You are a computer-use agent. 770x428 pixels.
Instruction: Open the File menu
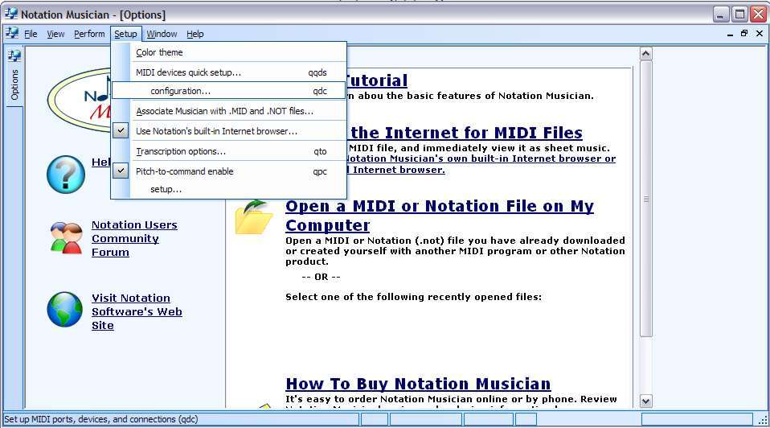(x=31, y=34)
